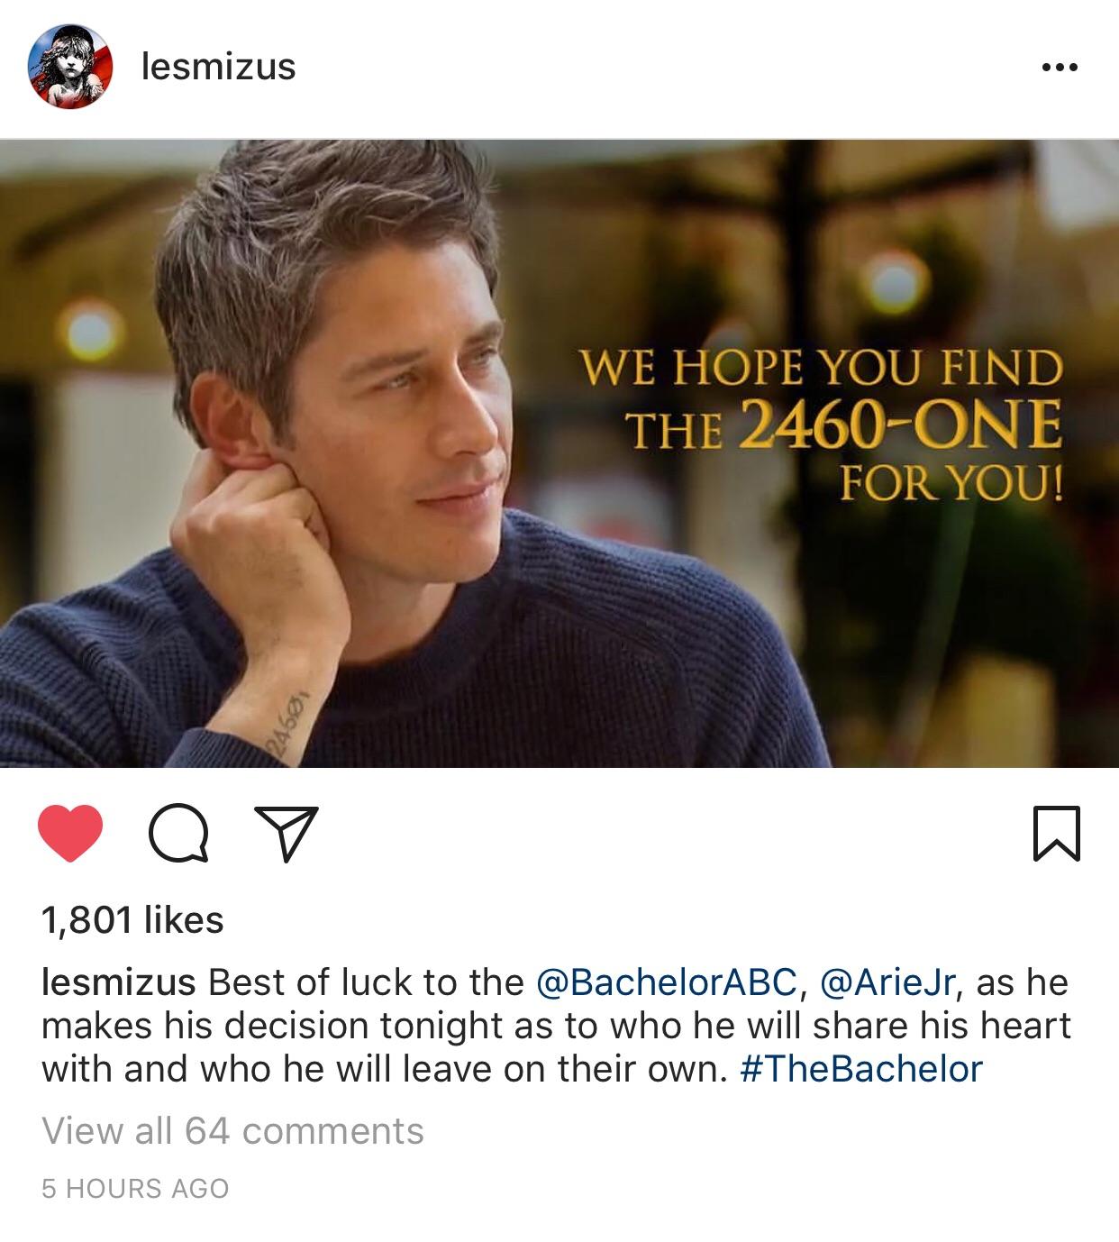1119x1242 pixels.
Task: Open @ArieJr mention in caption
Action: [887, 982]
